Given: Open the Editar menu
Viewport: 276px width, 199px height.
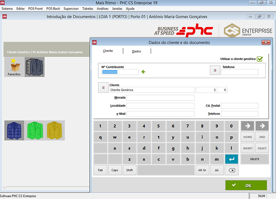Looking at the screenshot, I should (20, 9).
